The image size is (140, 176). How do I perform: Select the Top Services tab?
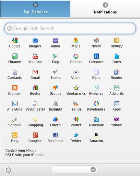click(x=35, y=9)
